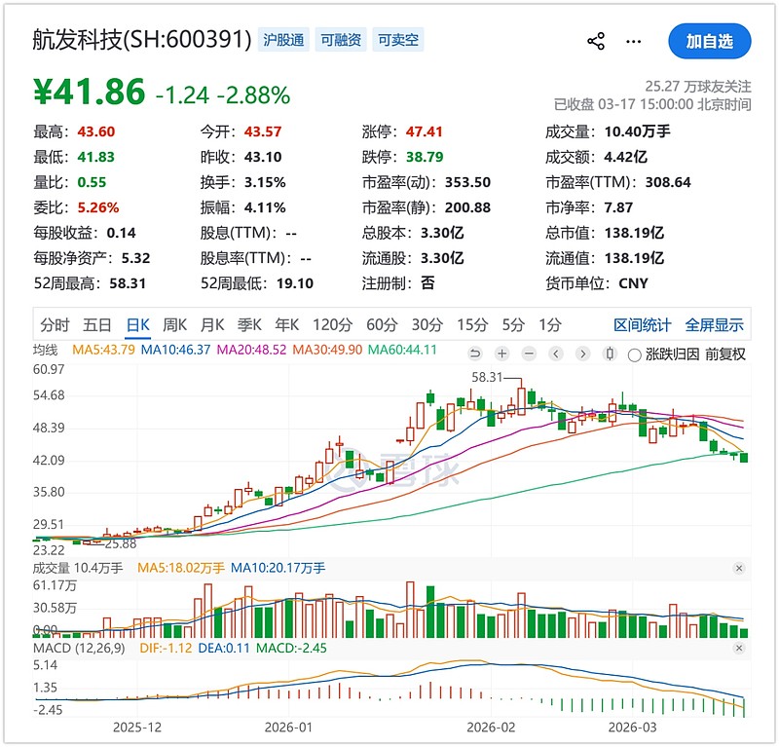Click the 均线 label
Screen dimensions: 779x747
[45, 350]
